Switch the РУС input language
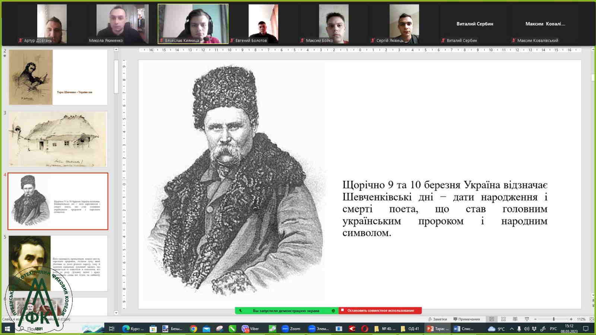The height and width of the screenshot is (335, 596). (553, 329)
